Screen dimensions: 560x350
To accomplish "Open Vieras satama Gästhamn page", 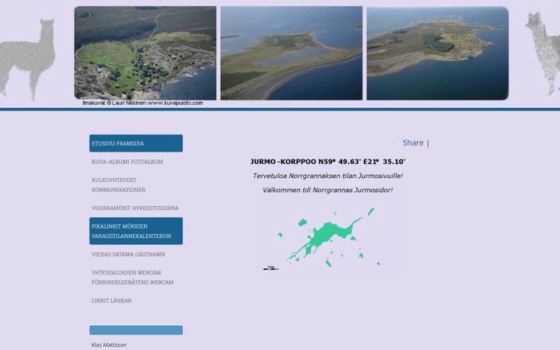I will coord(128,254).
